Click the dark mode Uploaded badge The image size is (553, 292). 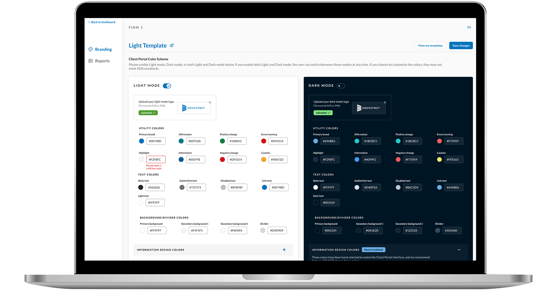[323, 113]
